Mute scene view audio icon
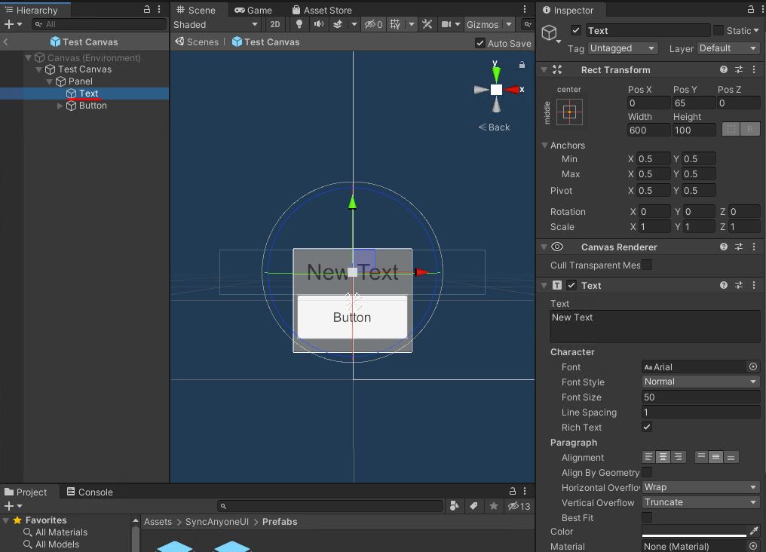The height and width of the screenshot is (552, 766). tap(319, 24)
